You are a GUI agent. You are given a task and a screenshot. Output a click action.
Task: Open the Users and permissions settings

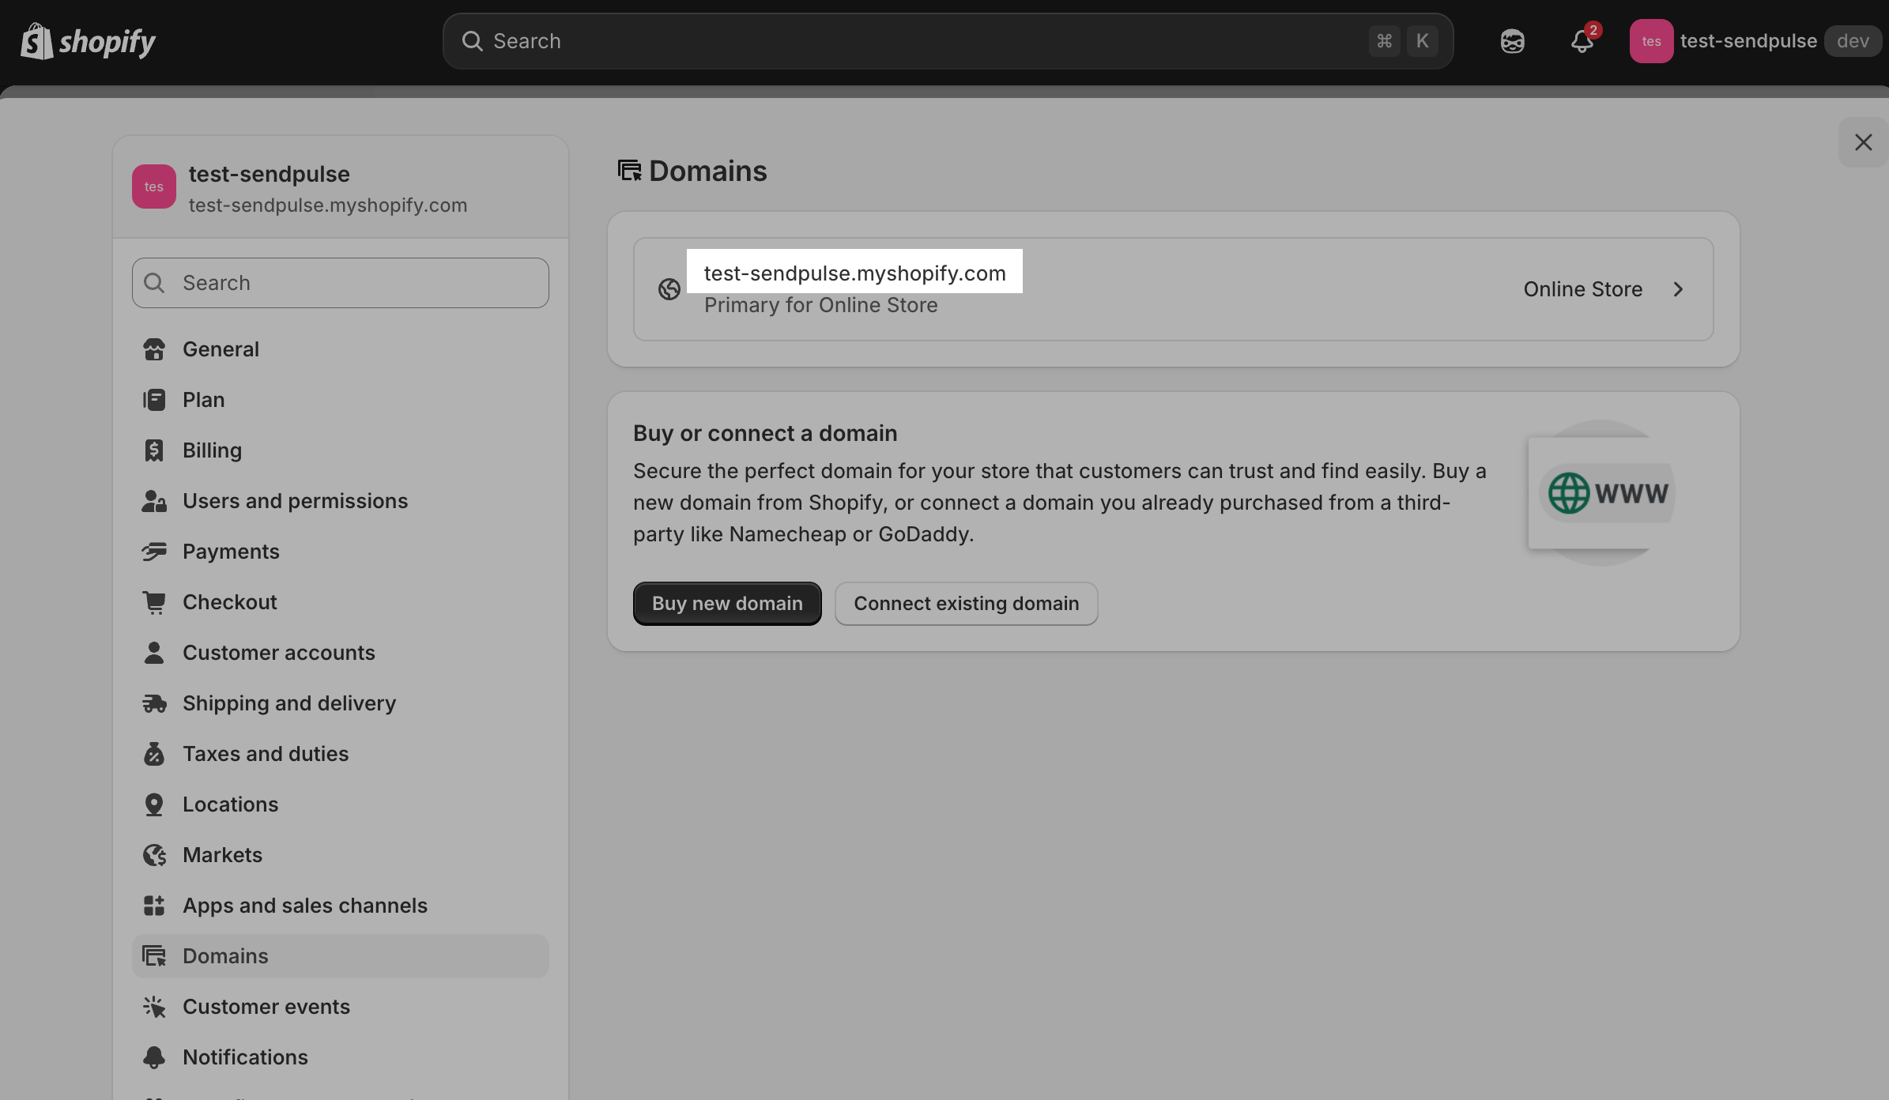[295, 501]
